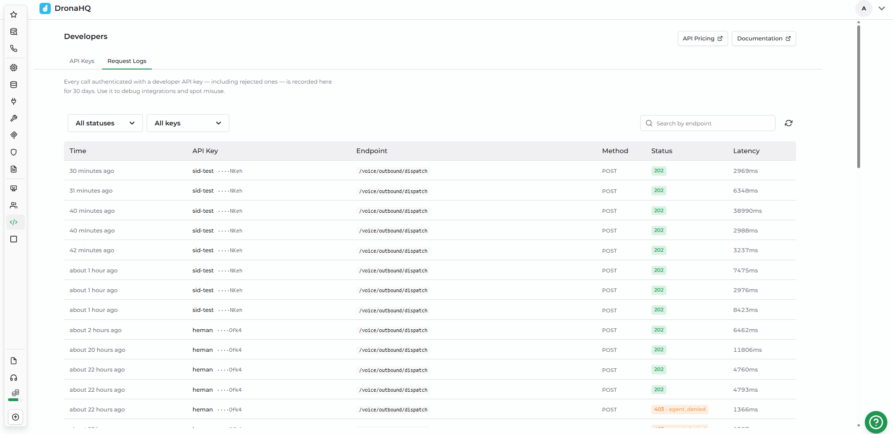The width and height of the screenshot is (893, 434).
Task: Open the green help question mark button
Action: (876, 422)
